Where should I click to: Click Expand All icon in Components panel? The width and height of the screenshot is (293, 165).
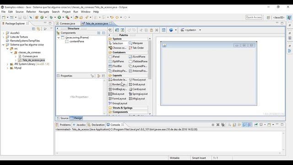(x=99, y=33)
